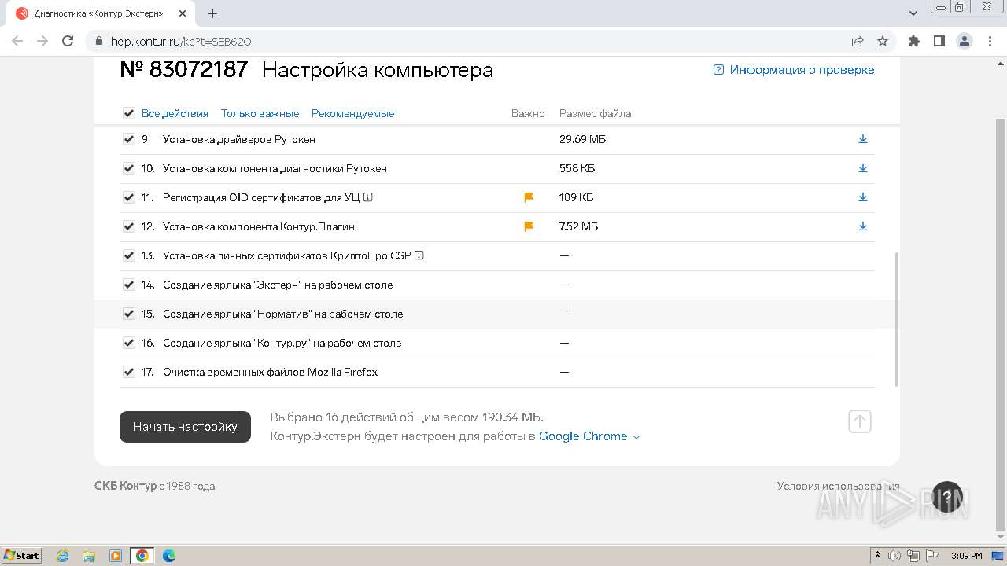
Task: Click the inner list scrollbar thumb
Action: 897,319
